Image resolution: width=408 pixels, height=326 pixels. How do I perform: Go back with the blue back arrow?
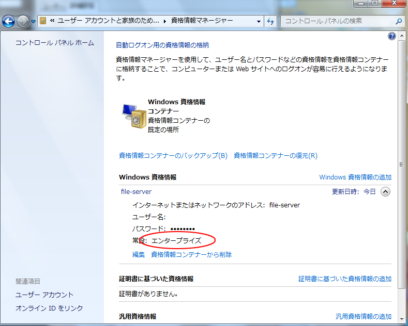[x=9, y=22]
